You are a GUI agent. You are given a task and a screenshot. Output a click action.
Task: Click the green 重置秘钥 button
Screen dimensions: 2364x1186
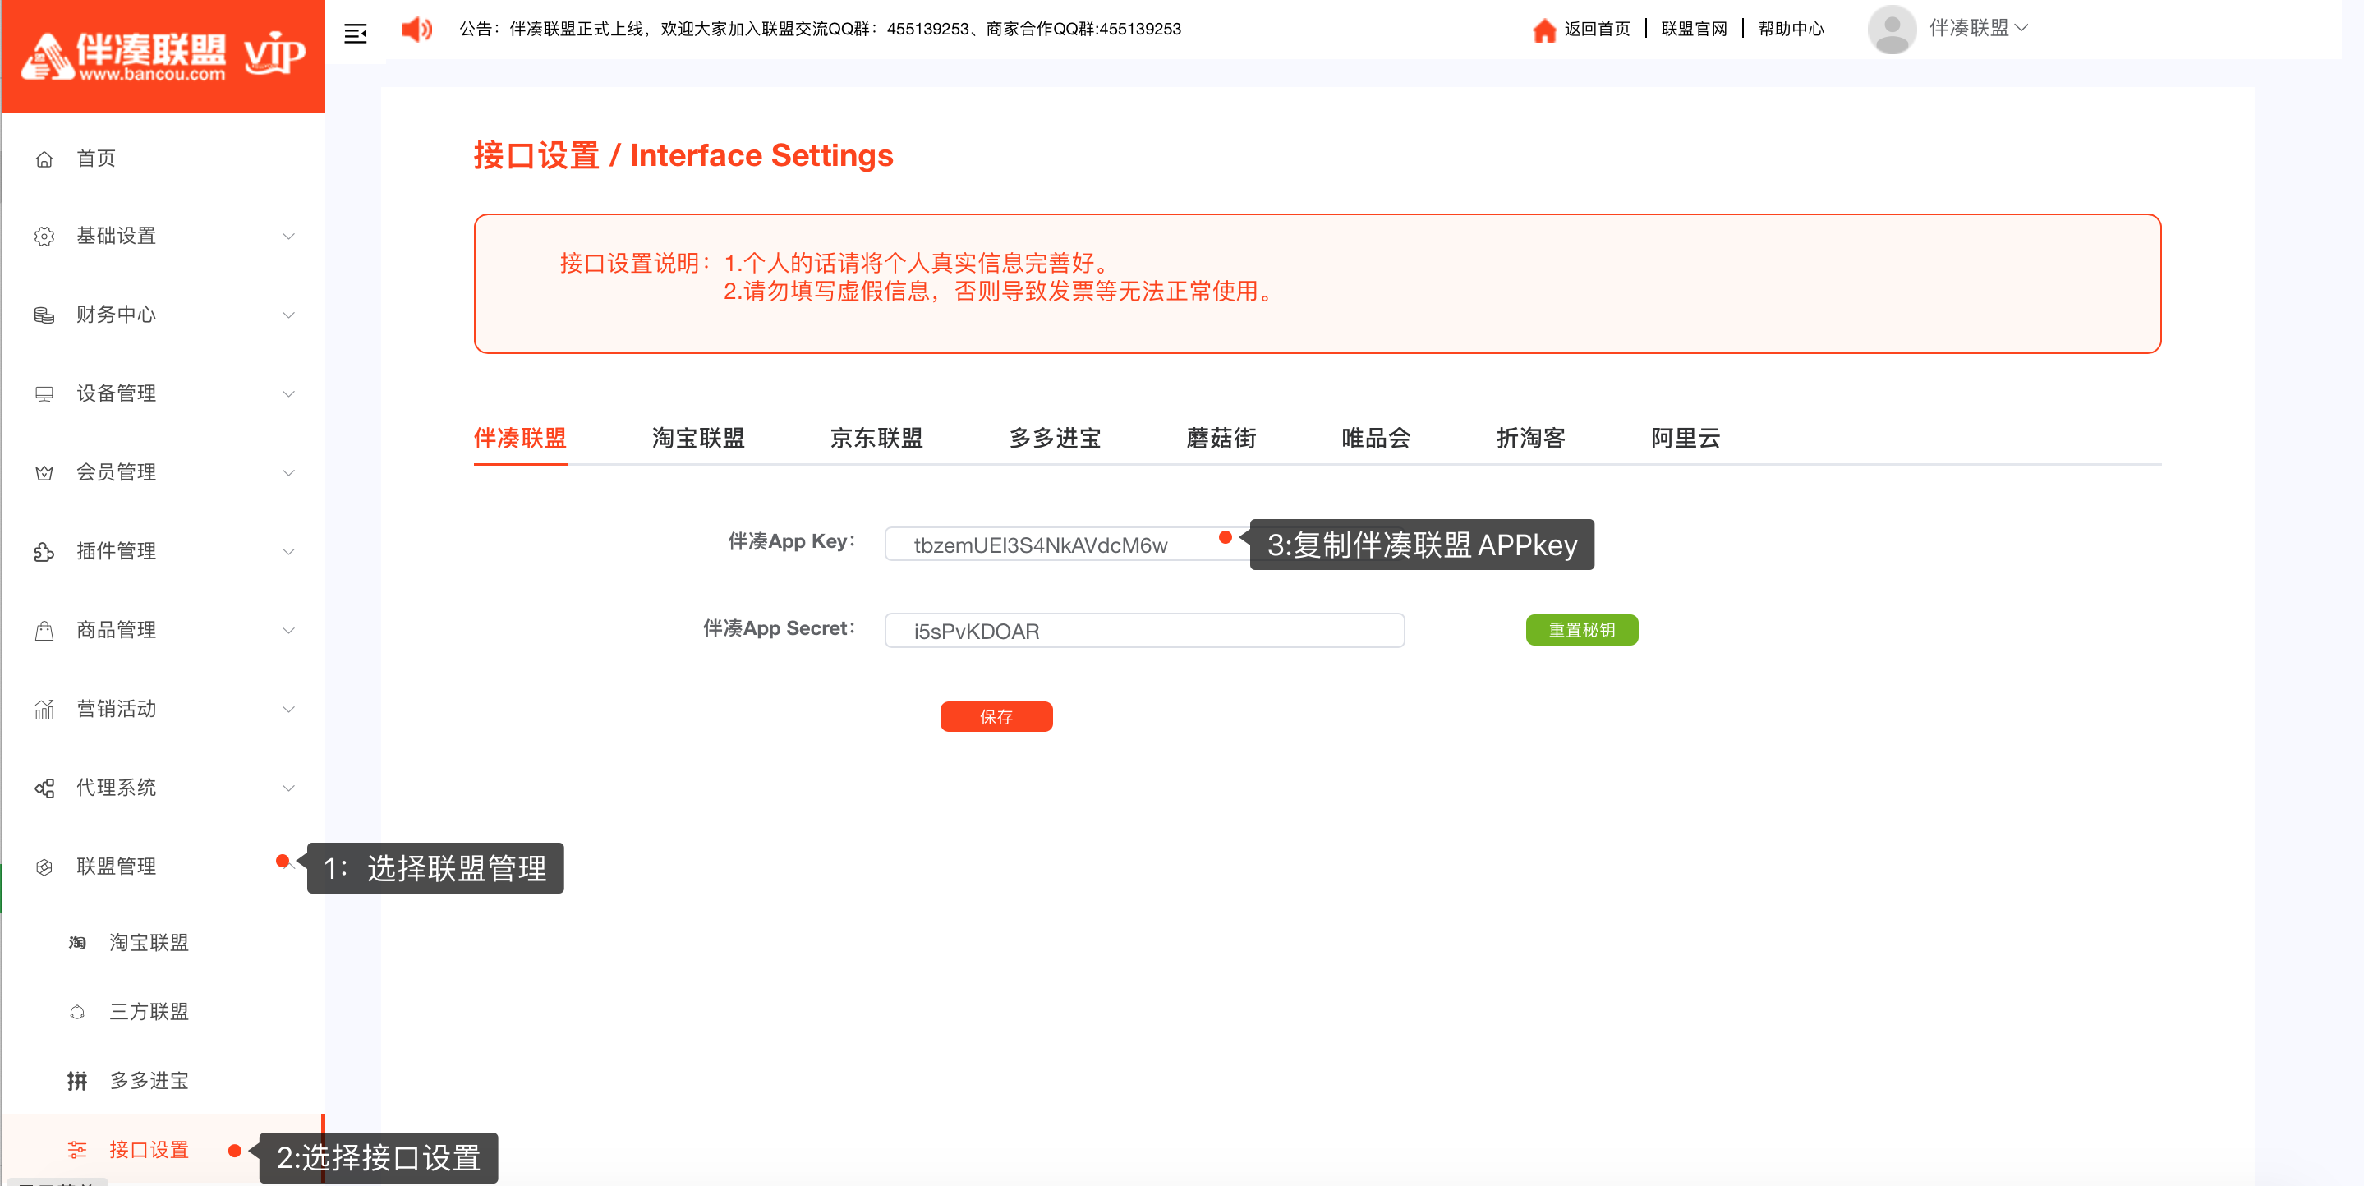(x=1581, y=631)
